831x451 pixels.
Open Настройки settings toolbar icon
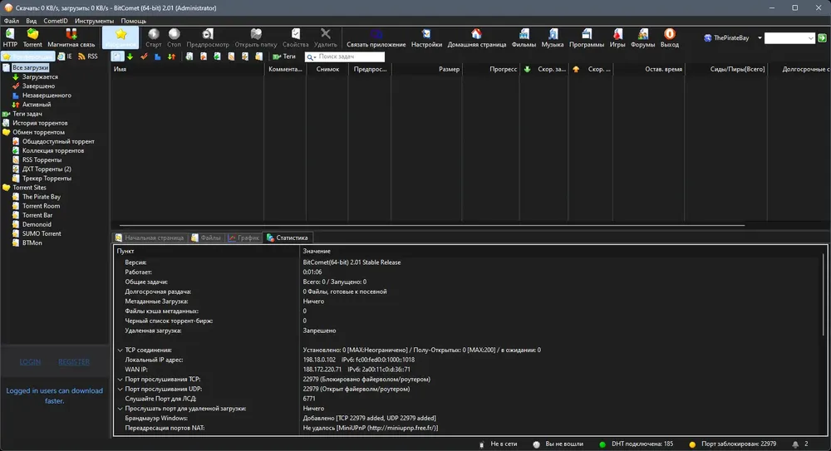point(426,37)
